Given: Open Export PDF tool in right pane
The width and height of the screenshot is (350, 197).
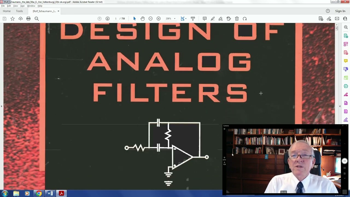Looking at the screenshot, I should (x=346, y=36).
